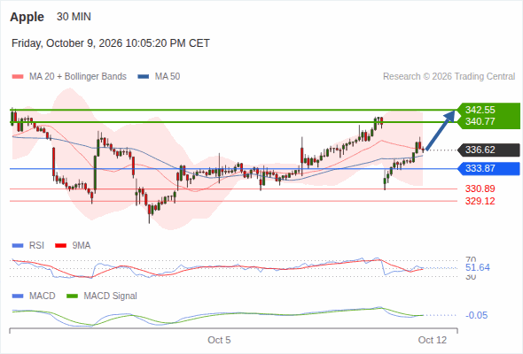The height and width of the screenshot is (354, 523).
Task: Select the 9MA legend label
Action: coord(82,246)
